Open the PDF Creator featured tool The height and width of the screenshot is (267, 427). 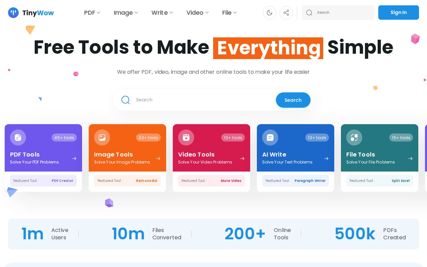coord(62,181)
